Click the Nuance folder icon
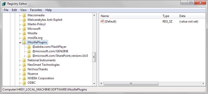 click(x=24, y=74)
